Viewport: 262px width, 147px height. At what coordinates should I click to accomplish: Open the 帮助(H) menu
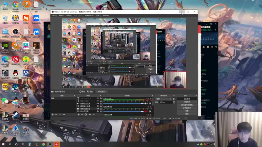click(x=106, y=15)
